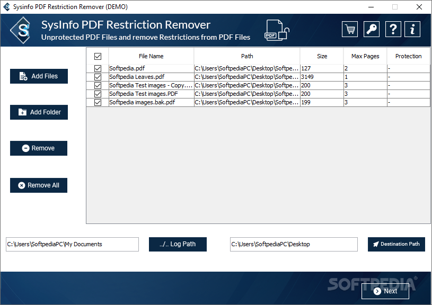432x305 pixels.
Task: Click the key activation icon
Action: (372, 29)
